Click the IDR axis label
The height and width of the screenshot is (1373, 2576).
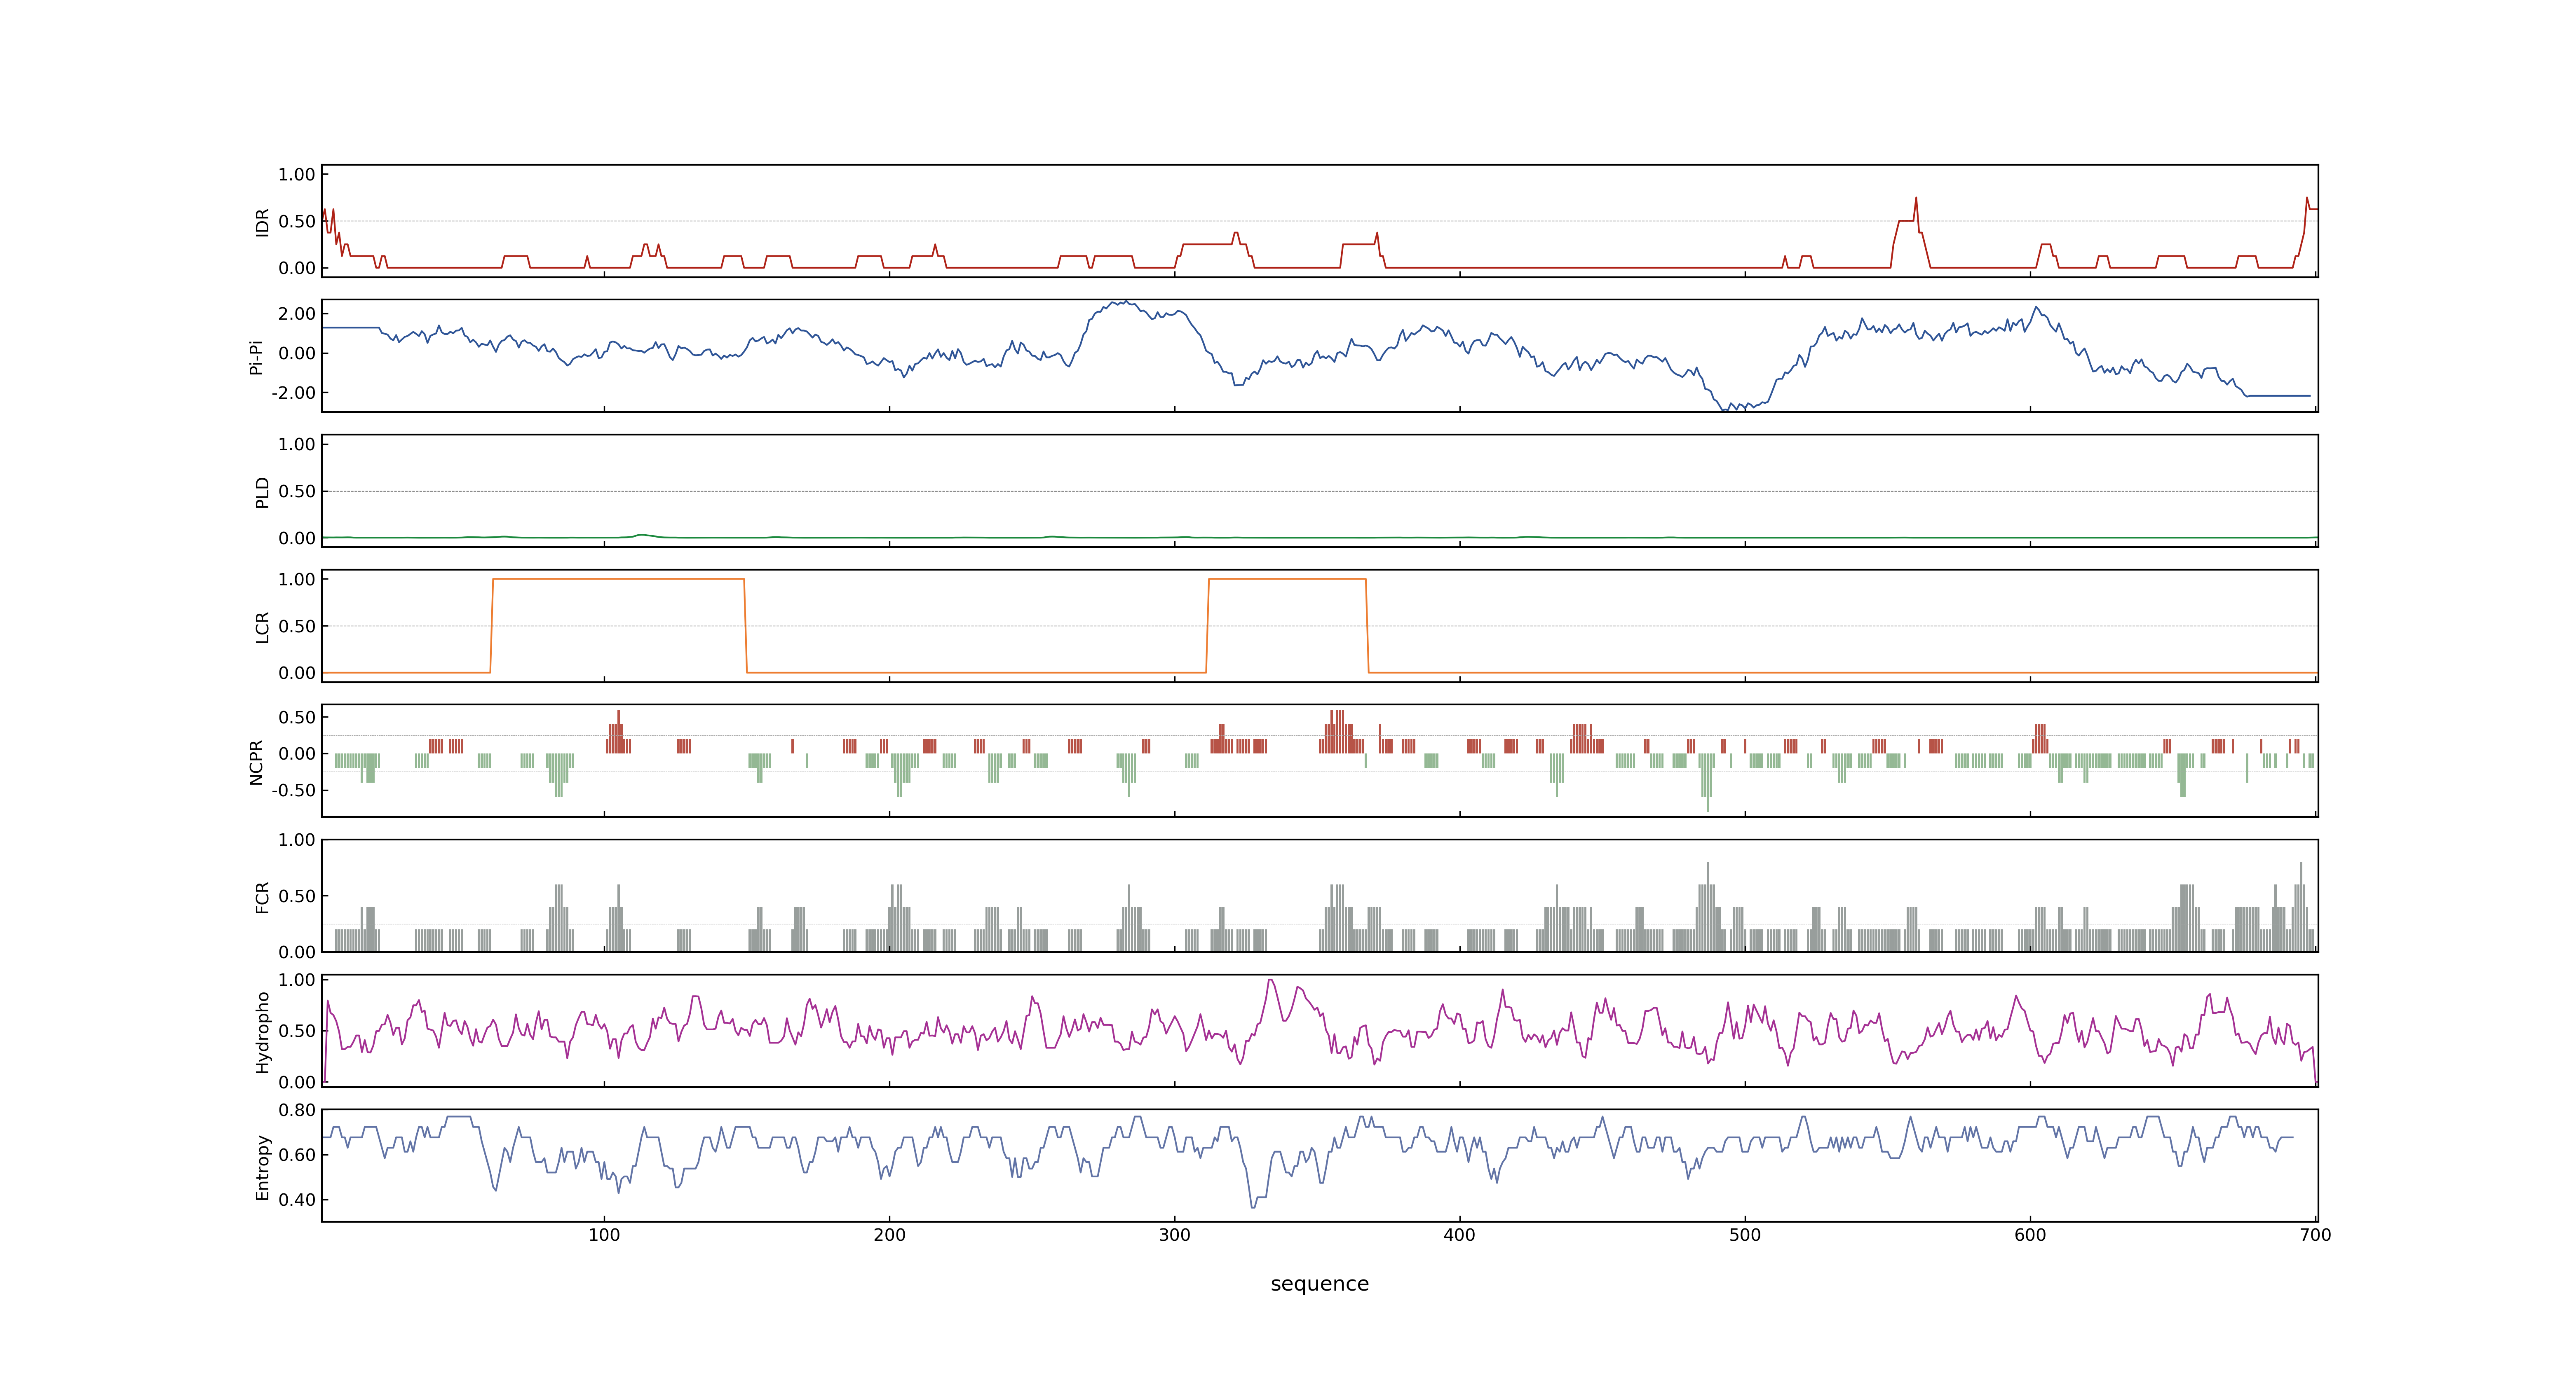tap(263, 222)
